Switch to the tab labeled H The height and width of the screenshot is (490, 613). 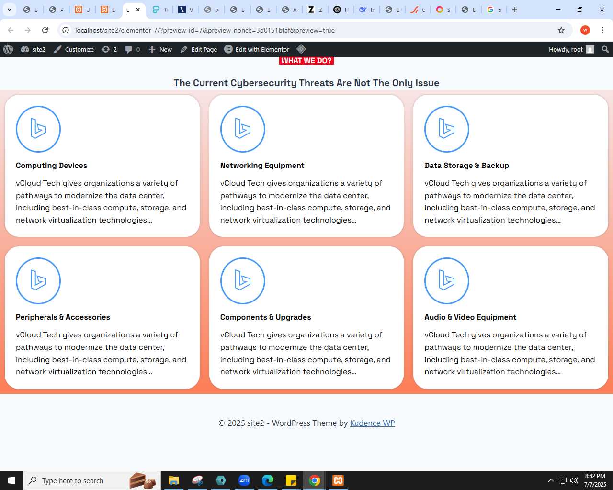(x=341, y=10)
